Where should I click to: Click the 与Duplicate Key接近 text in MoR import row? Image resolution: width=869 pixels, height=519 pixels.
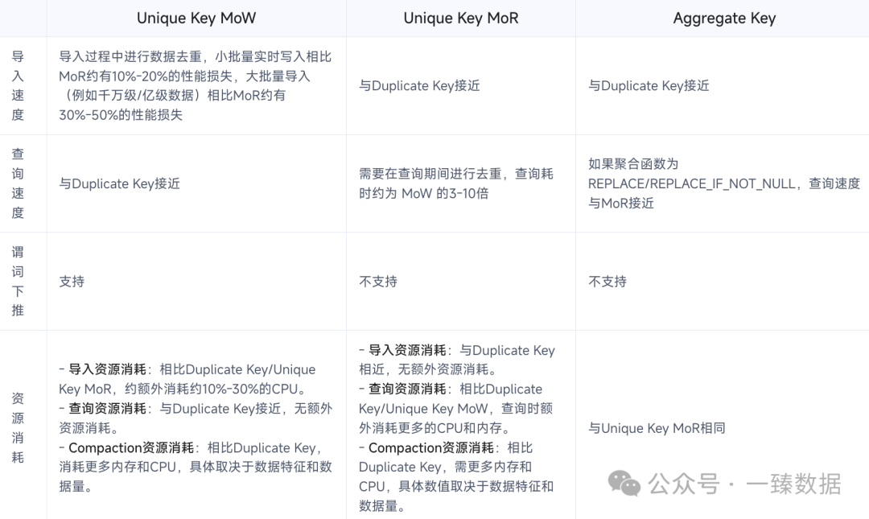pyautogui.click(x=419, y=85)
